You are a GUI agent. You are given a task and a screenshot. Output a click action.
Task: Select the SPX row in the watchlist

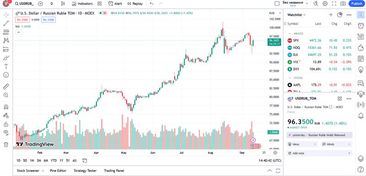319,40
